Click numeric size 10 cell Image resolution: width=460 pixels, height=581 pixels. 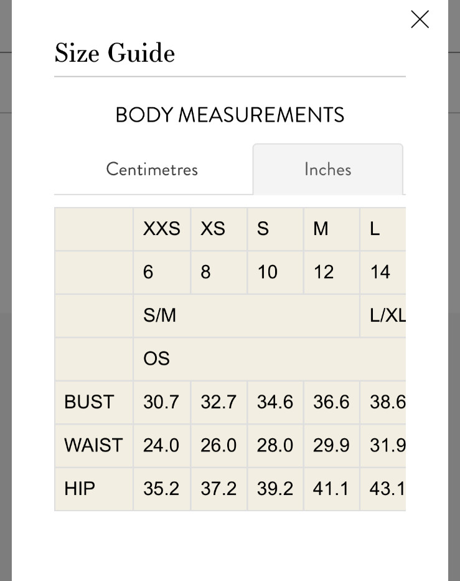275,272
